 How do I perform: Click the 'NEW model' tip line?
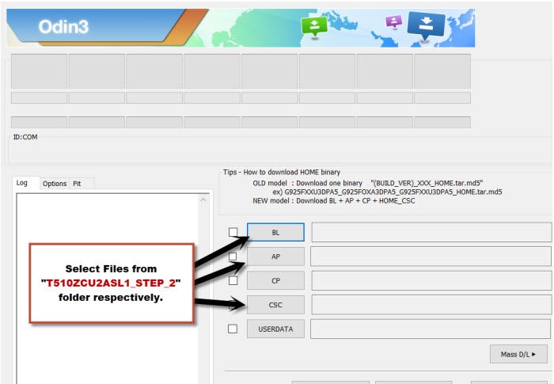334,201
